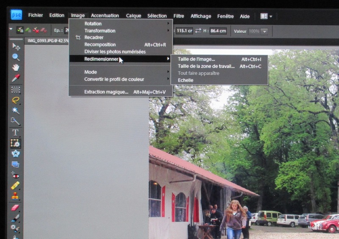Click Recadrer in the Image menu
The height and width of the screenshot is (239, 339).
(94, 38)
